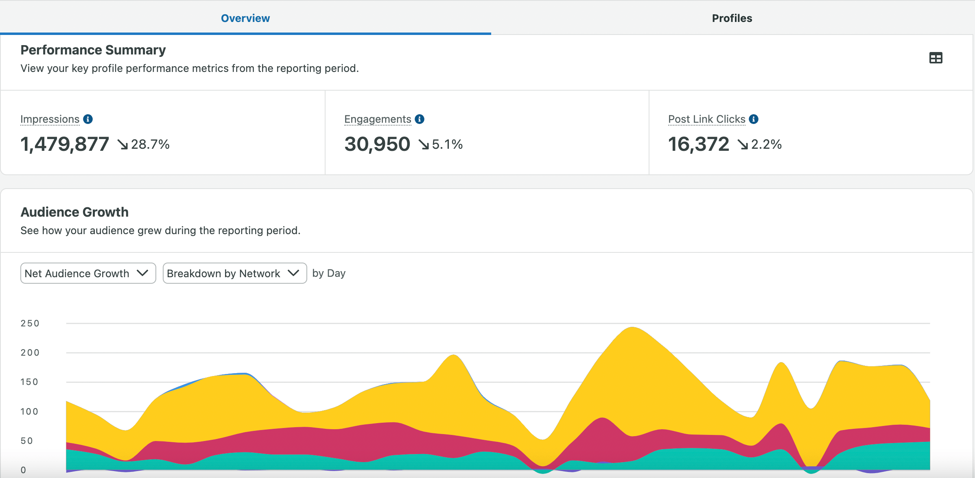Click the Engagements info icon
Screen dimensions: 975x478
420,119
